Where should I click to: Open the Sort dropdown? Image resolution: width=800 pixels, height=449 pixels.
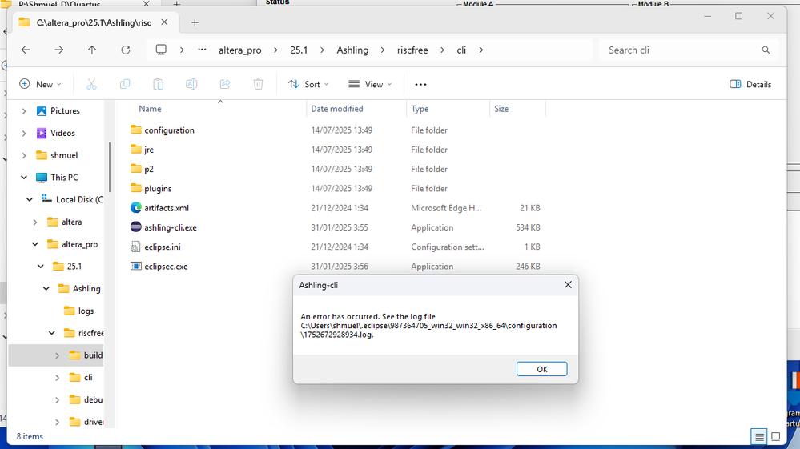click(x=308, y=85)
